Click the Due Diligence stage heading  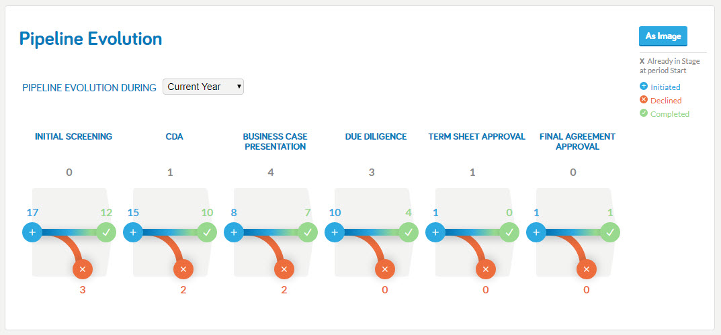[x=376, y=136]
